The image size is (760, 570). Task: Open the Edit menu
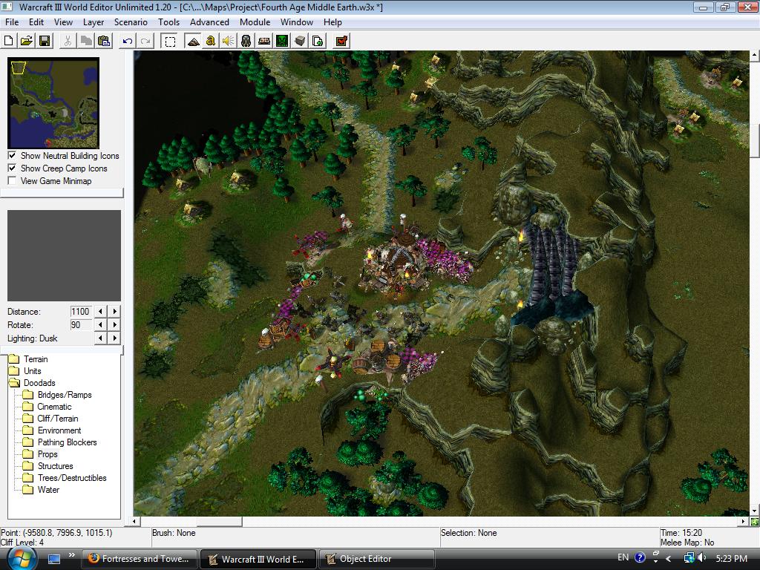[36, 22]
